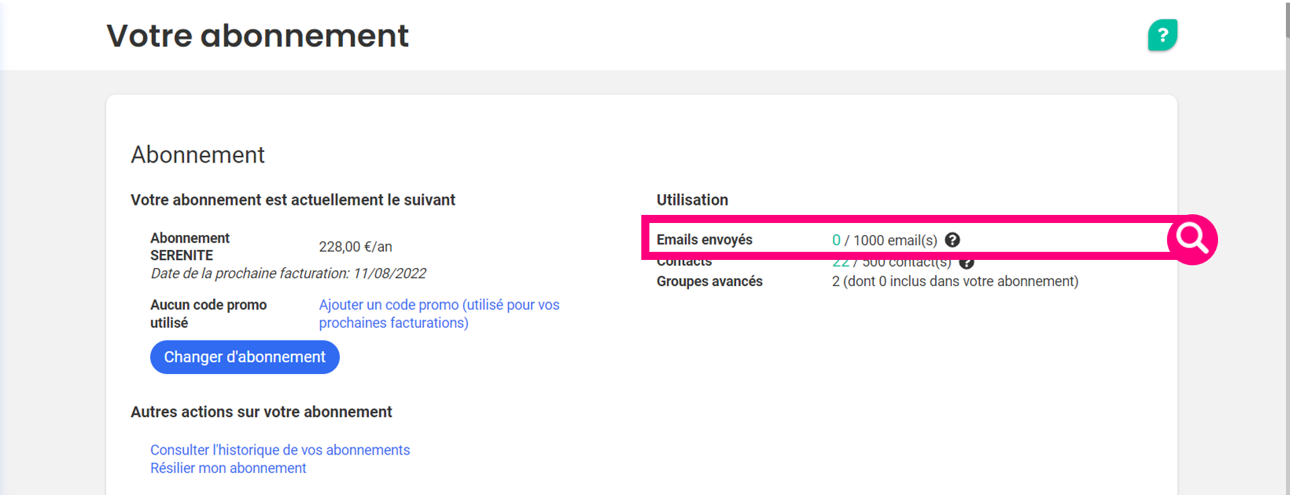Click the Abonnement section heading
1290x495 pixels.
point(198,155)
